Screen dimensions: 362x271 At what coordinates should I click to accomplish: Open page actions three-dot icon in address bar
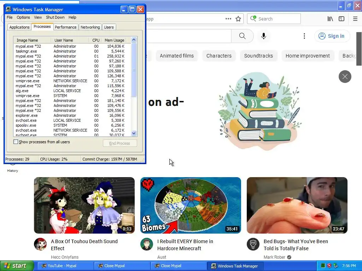[228, 19]
